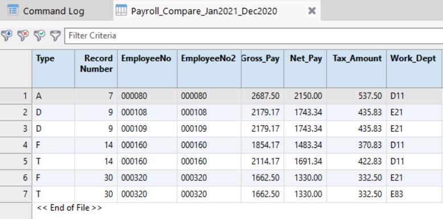Click the funnel icon with green checkmark
The width and height of the screenshot is (443, 219).
coord(39,36)
